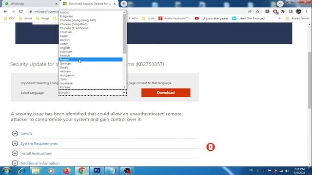Image resolution: width=312 pixels, height=175 pixels.
Task: Open the tab search chevron button
Action: 280,3
